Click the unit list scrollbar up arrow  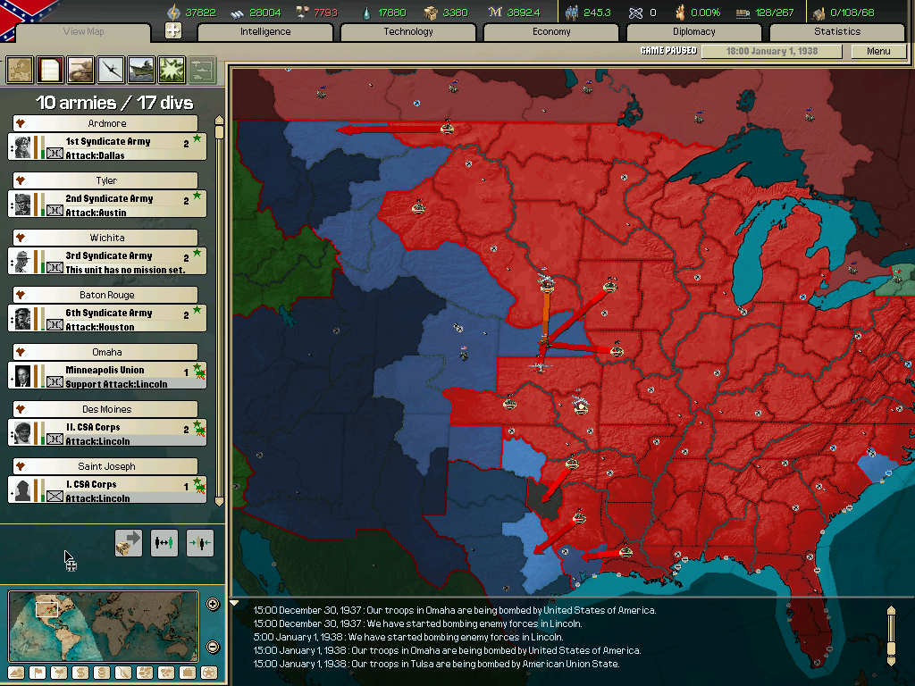coord(220,121)
